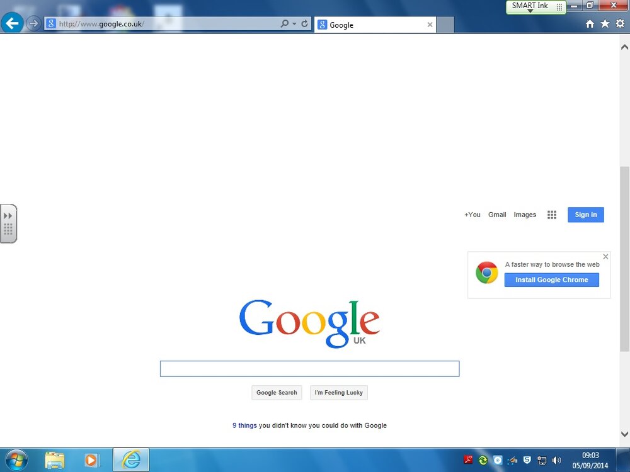Open the '9 things' link
Screen dimensions: 630x472
(244, 425)
